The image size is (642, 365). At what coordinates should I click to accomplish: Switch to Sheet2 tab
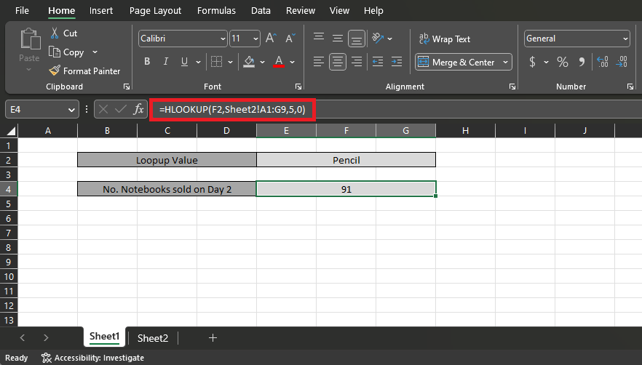pyautogui.click(x=153, y=338)
